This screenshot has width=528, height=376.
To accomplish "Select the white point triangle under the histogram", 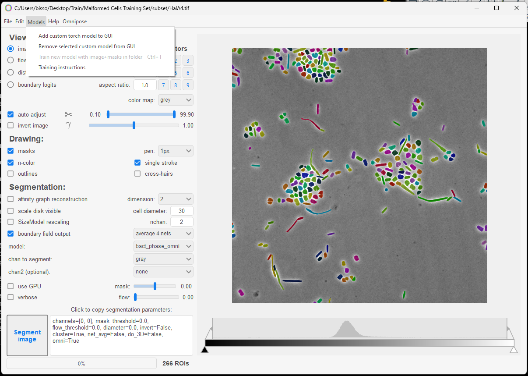I will click(514, 350).
